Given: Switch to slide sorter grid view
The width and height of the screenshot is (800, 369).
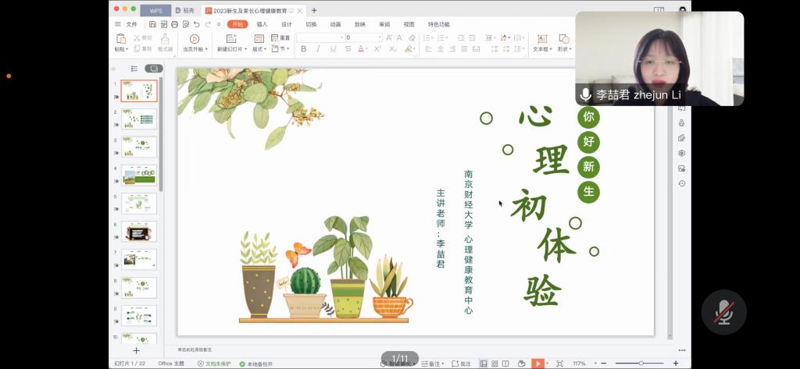Looking at the screenshot, I should (495, 364).
